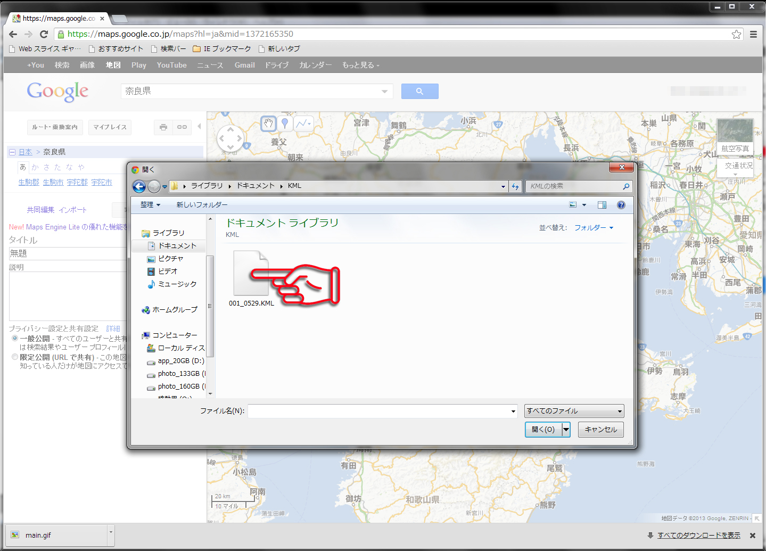Select the 限定公開 radio button
Viewport: 766px width, 551px height.
coord(15,357)
